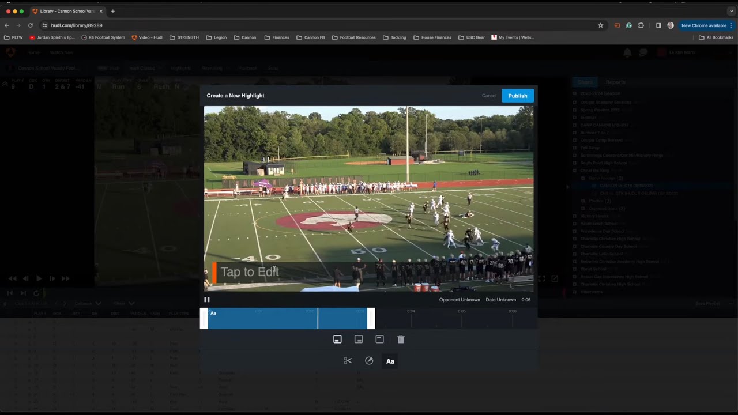Open Finances bookmark folder

(277, 37)
